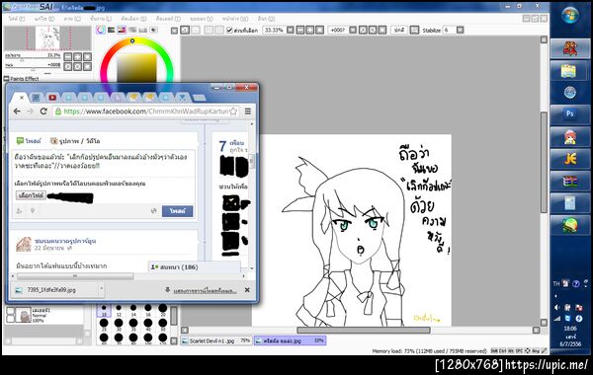593x375 pixels.
Task: Bookmark page with Chrome star icon
Action: click(233, 112)
